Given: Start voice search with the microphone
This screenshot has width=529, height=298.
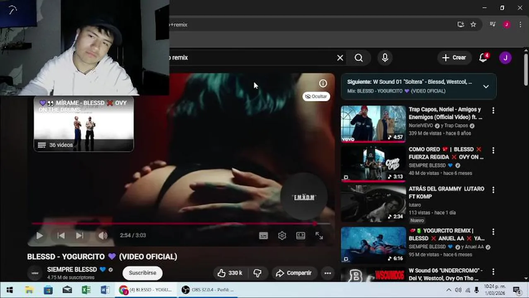Looking at the screenshot, I should [385, 58].
